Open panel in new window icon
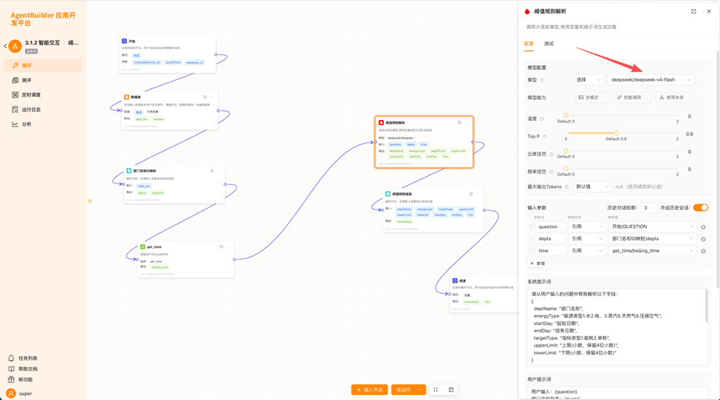 (694, 12)
